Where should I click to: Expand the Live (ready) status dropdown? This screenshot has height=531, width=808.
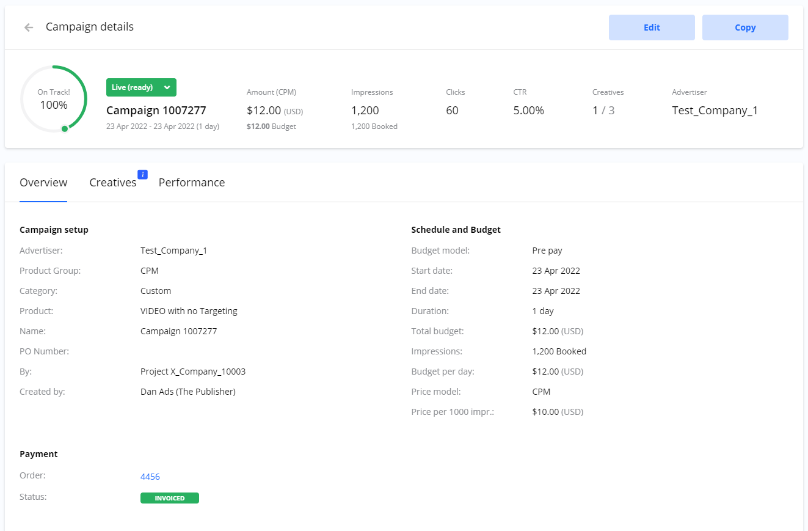(140, 87)
